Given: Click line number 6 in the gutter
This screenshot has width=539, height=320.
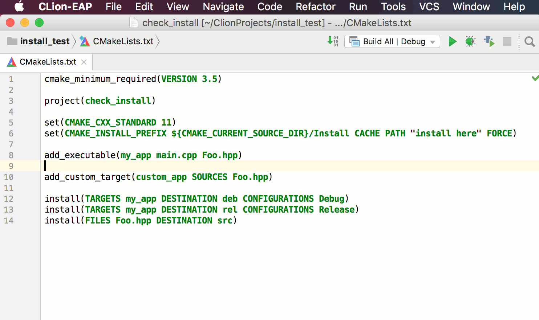Looking at the screenshot, I should 11,133.
